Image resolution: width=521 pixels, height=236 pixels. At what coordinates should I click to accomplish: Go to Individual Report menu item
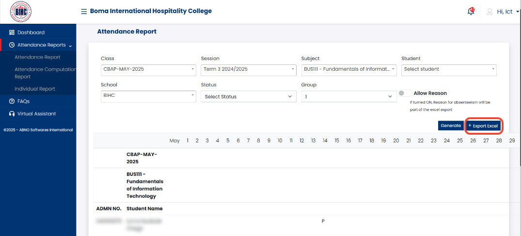tap(35, 89)
